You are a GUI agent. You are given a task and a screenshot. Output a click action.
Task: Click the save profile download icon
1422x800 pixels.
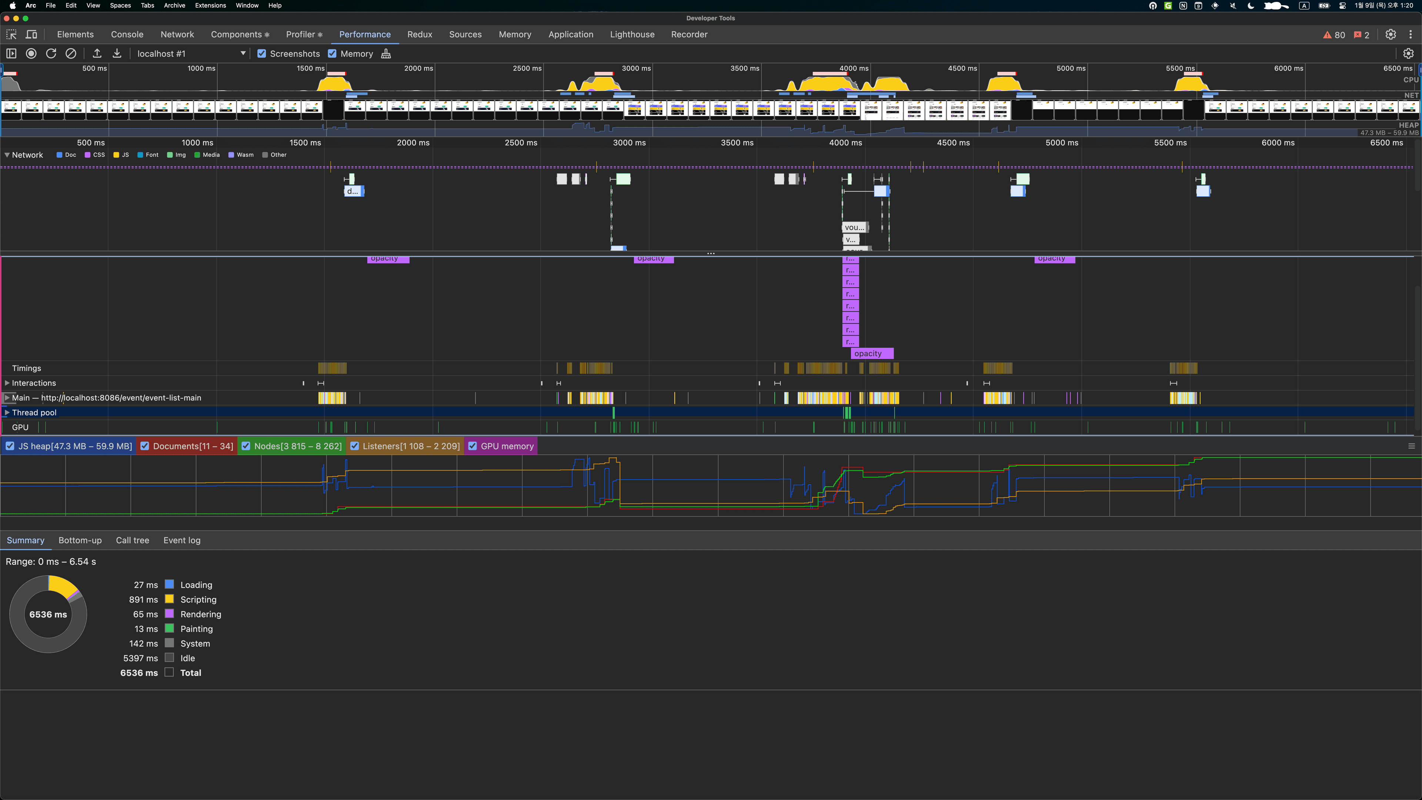[x=117, y=54]
